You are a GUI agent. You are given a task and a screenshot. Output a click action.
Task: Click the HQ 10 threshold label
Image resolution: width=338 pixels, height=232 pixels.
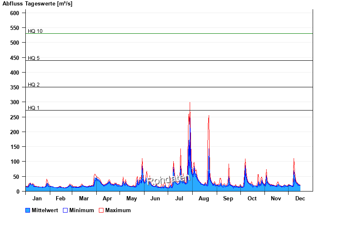coord(35,31)
